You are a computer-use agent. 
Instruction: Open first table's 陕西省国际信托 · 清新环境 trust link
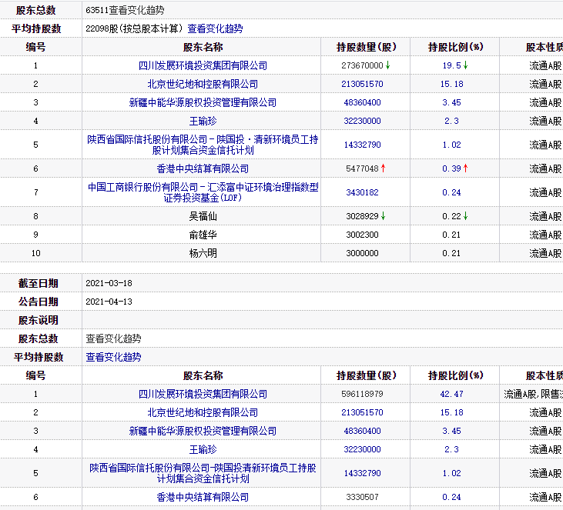203,145
